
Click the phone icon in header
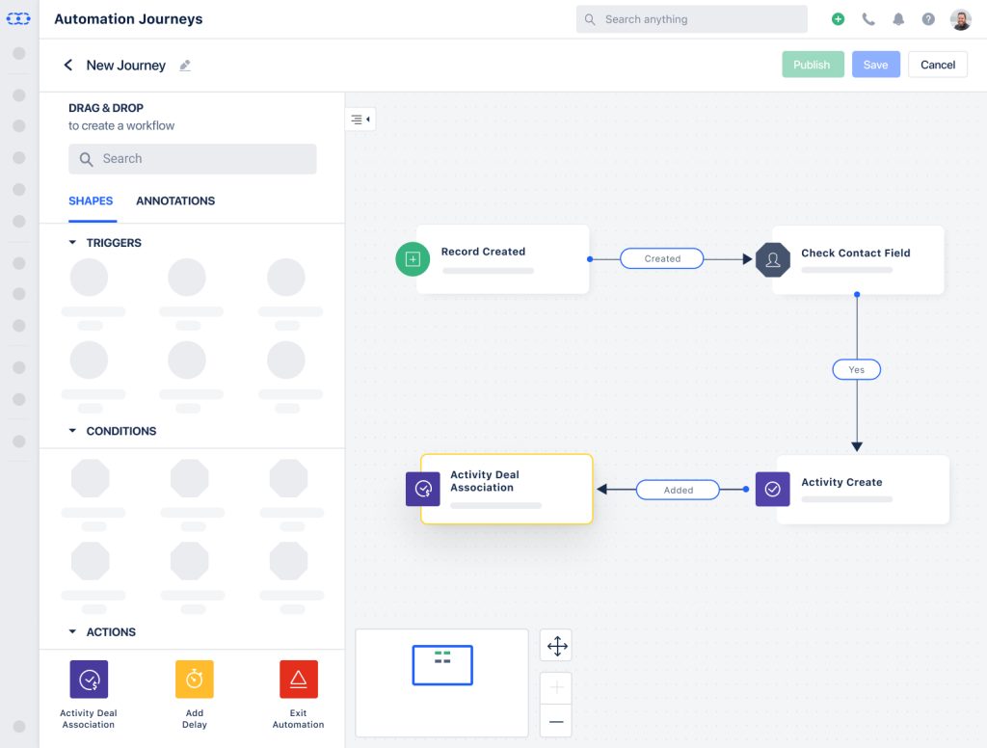coord(868,19)
